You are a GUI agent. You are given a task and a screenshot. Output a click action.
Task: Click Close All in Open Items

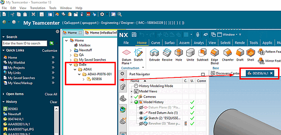coord(51,94)
